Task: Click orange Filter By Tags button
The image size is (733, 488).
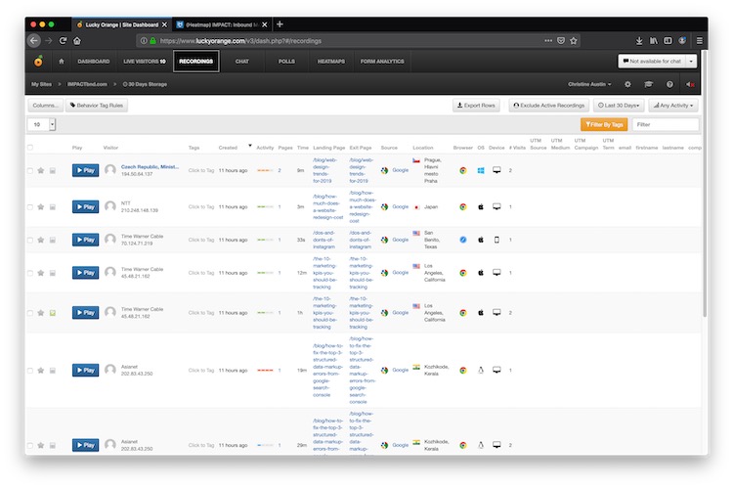Action: pyautogui.click(x=604, y=124)
